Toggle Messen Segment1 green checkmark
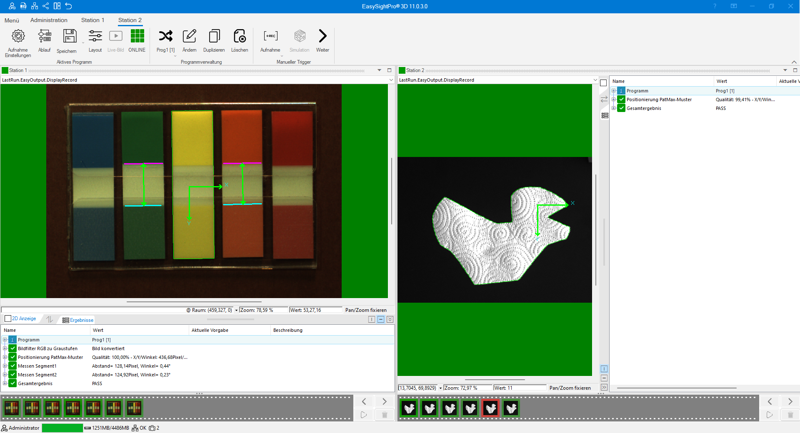This screenshot has height=433, width=800. pos(13,366)
